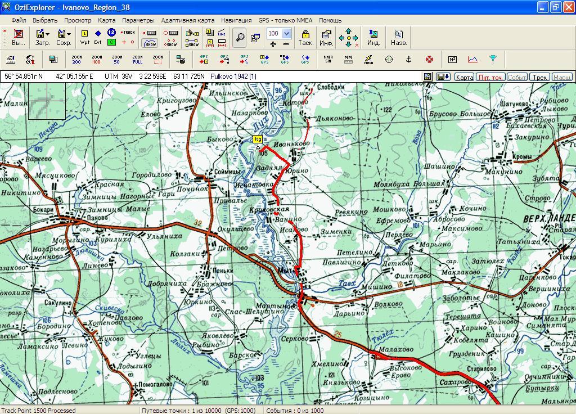The height and width of the screenshot is (414, 576).
Task: Click the Назв. name search button
Action: point(399,38)
